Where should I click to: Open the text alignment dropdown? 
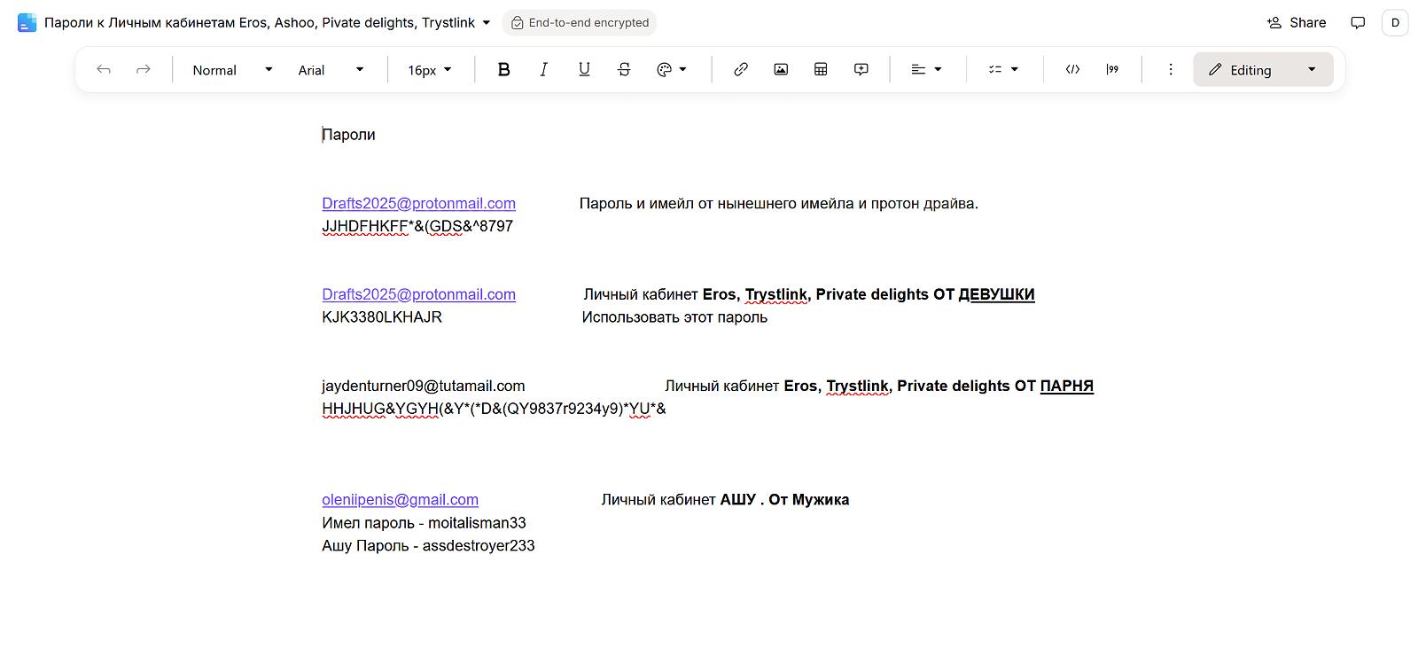coord(926,70)
